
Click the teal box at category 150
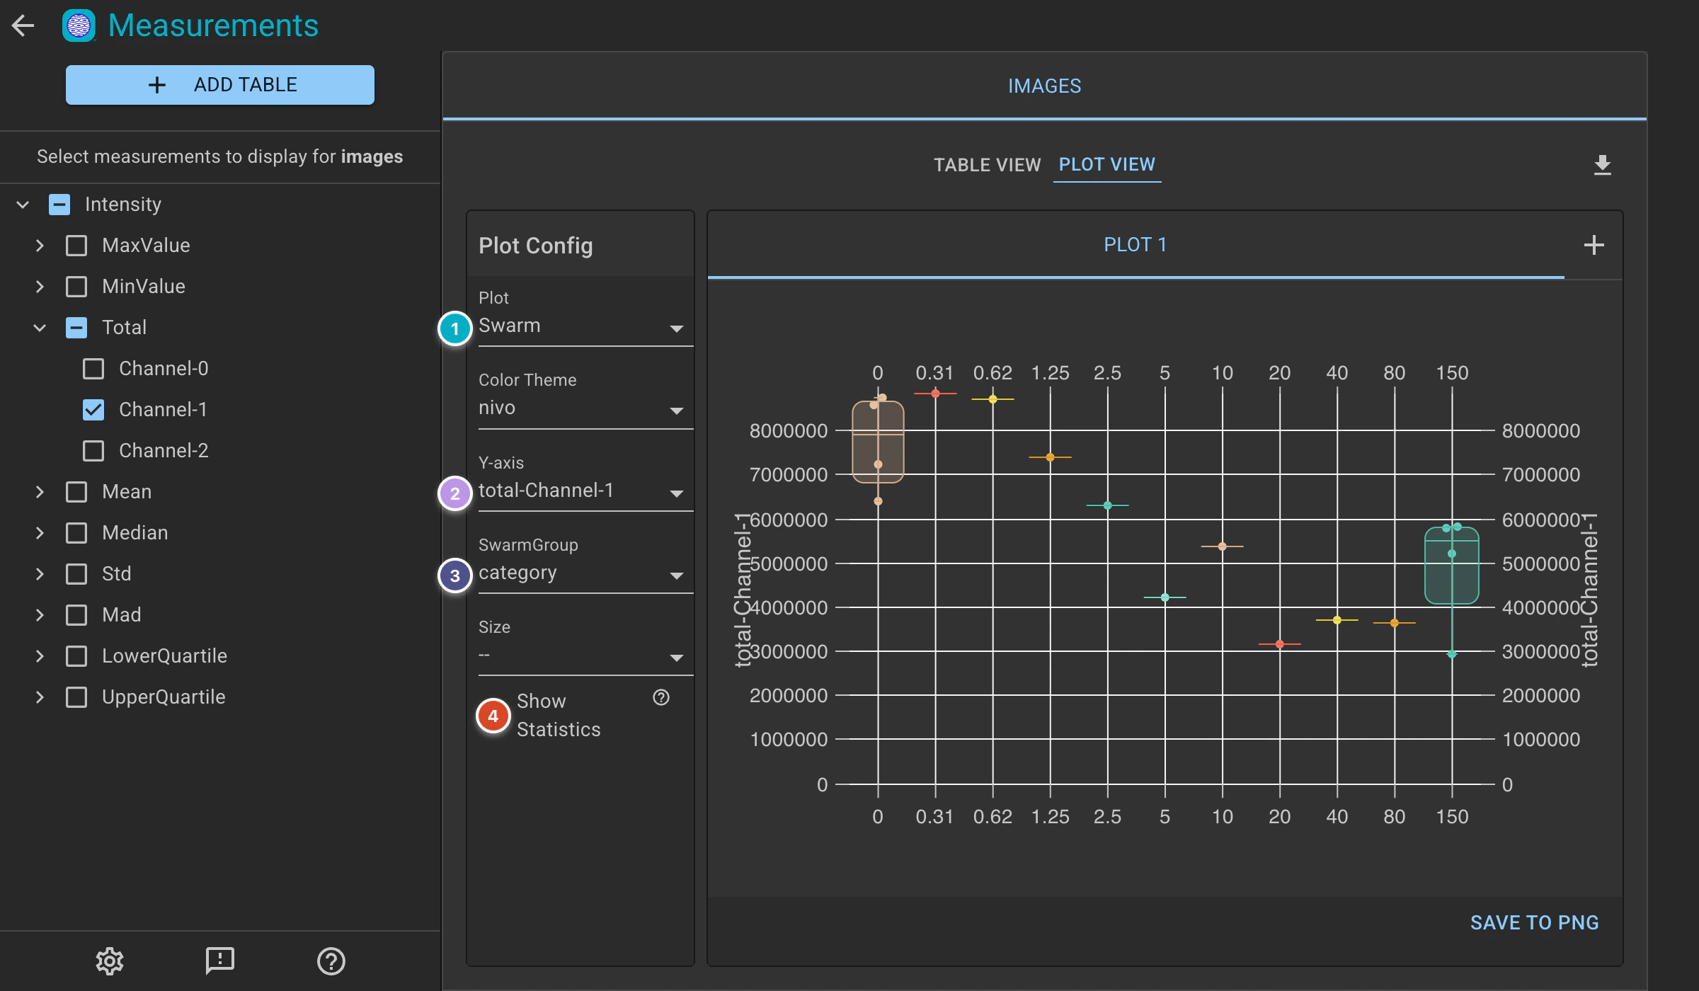pyautogui.click(x=1451, y=566)
